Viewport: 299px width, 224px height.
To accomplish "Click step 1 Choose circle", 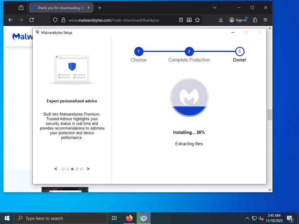I will pyautogui.click(x=139, y=51).
